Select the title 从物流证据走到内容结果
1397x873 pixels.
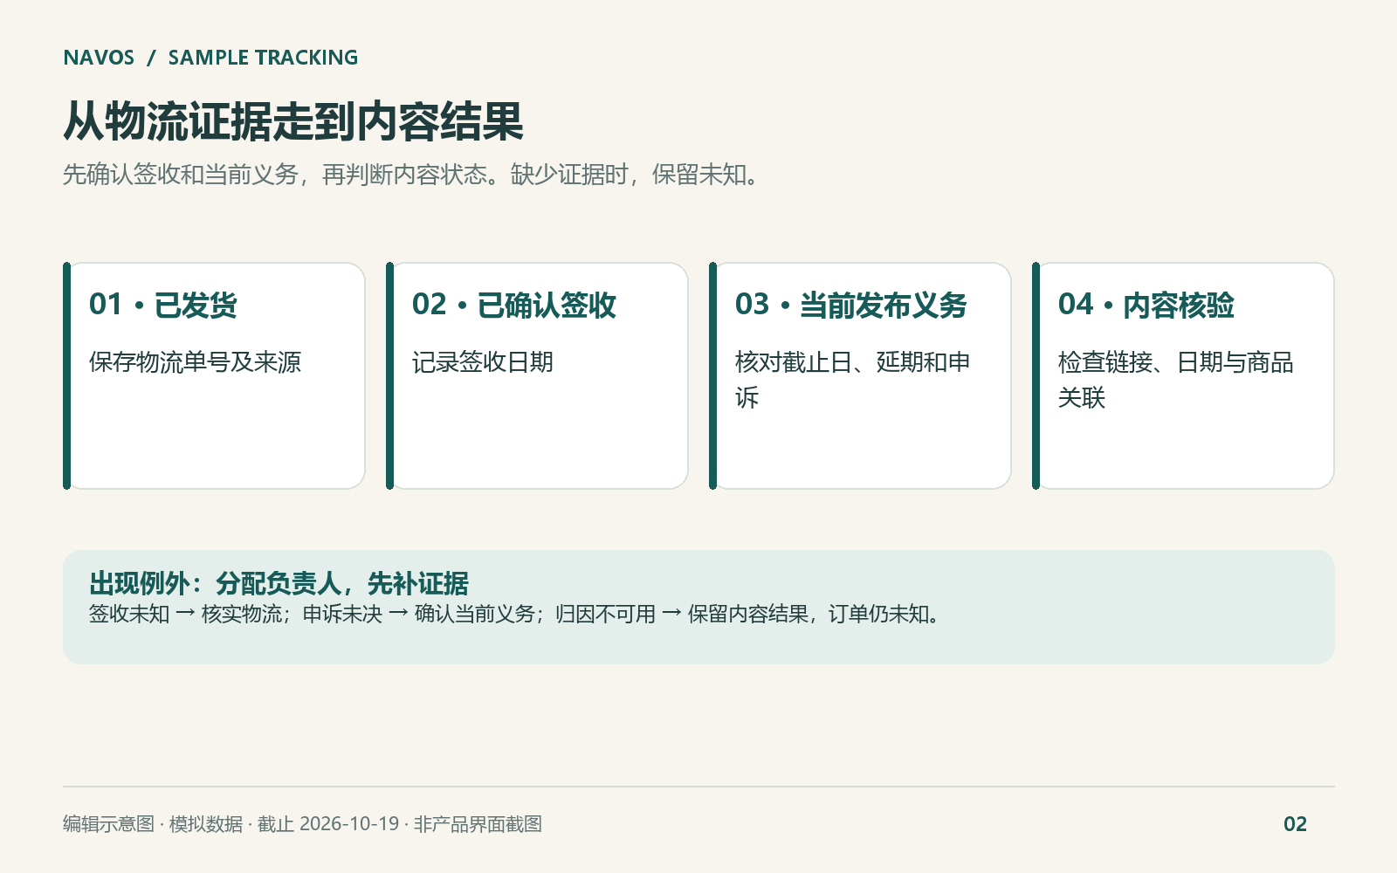(293, 121)
